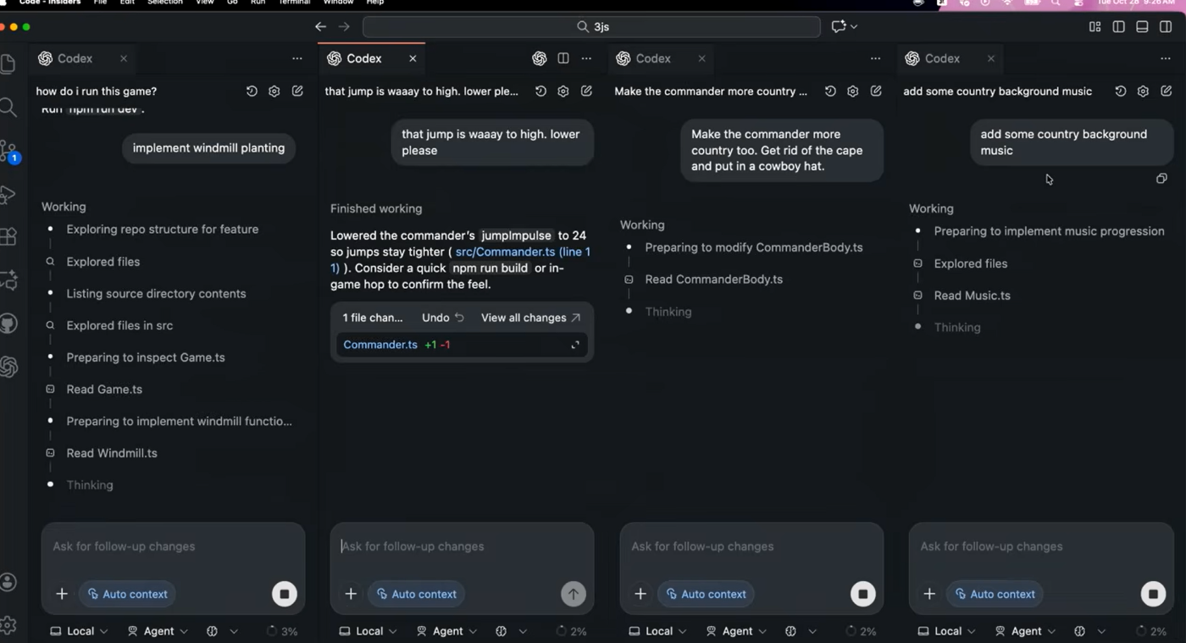Undo the Commander.ts change
Image resolution: width=1186 pixels, height=643 pixels.
pyautogui.click(x=443, y=318)
